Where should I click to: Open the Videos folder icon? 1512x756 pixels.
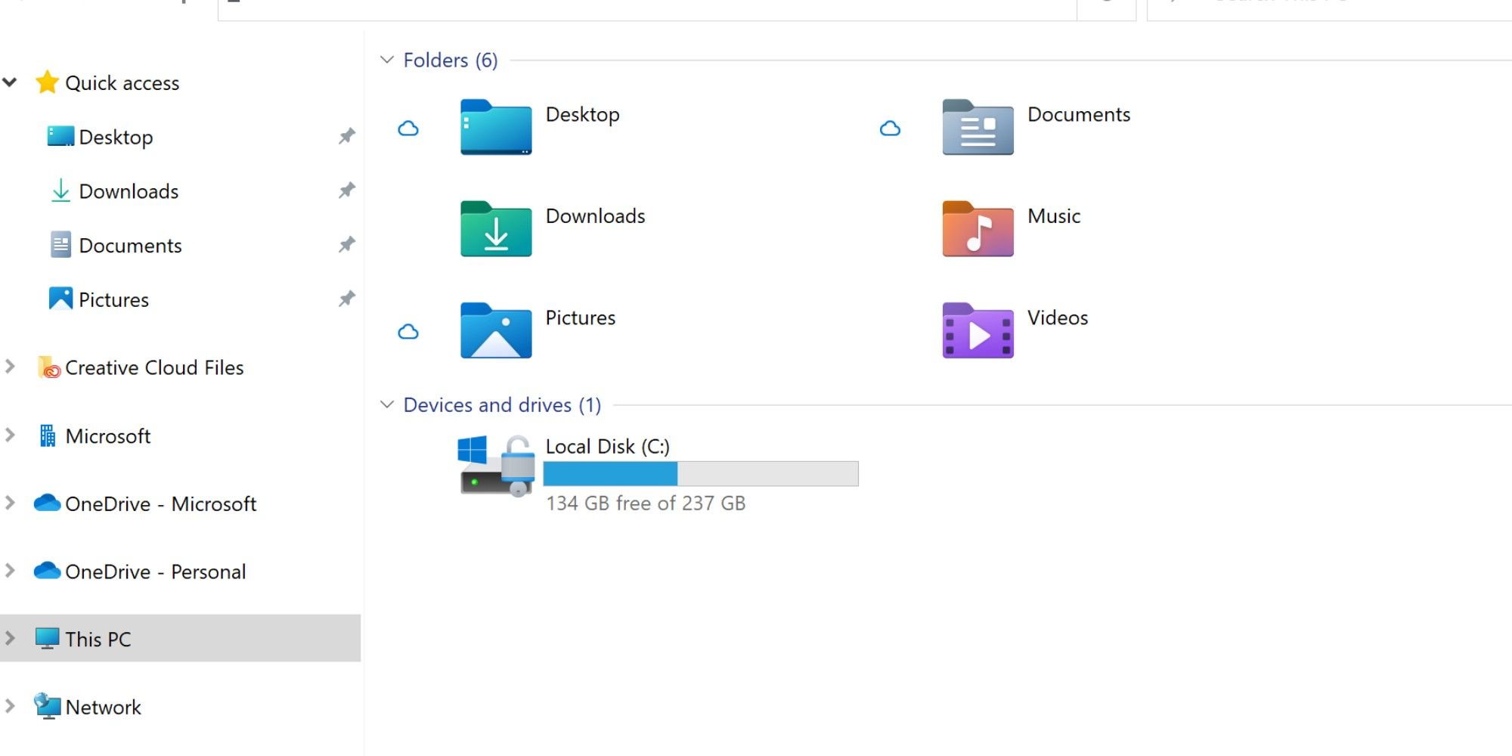tap(977, 330)
